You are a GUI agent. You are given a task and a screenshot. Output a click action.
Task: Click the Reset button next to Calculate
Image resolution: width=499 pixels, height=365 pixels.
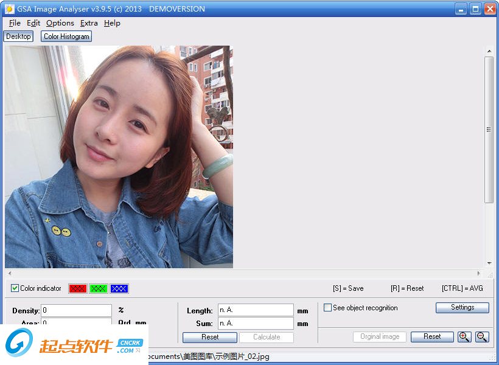209,337
